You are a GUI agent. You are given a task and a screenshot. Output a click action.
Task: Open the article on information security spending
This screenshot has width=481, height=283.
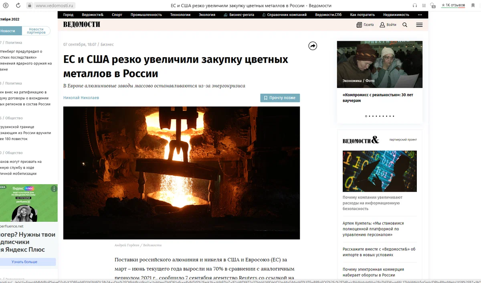(372, 203)
